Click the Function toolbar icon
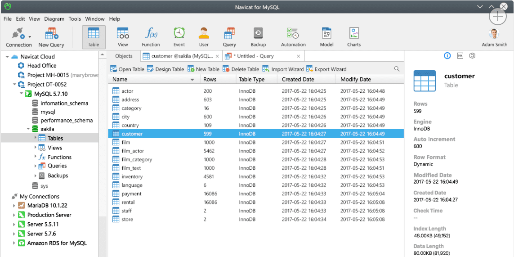Image resolution: width=514 pixels, height=257 pixels. click(x=151, y=34)
